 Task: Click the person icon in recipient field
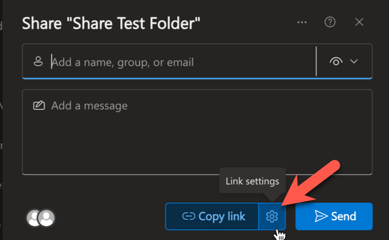point(38,61)
